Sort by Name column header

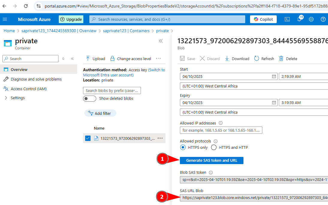tap(99, 128)
